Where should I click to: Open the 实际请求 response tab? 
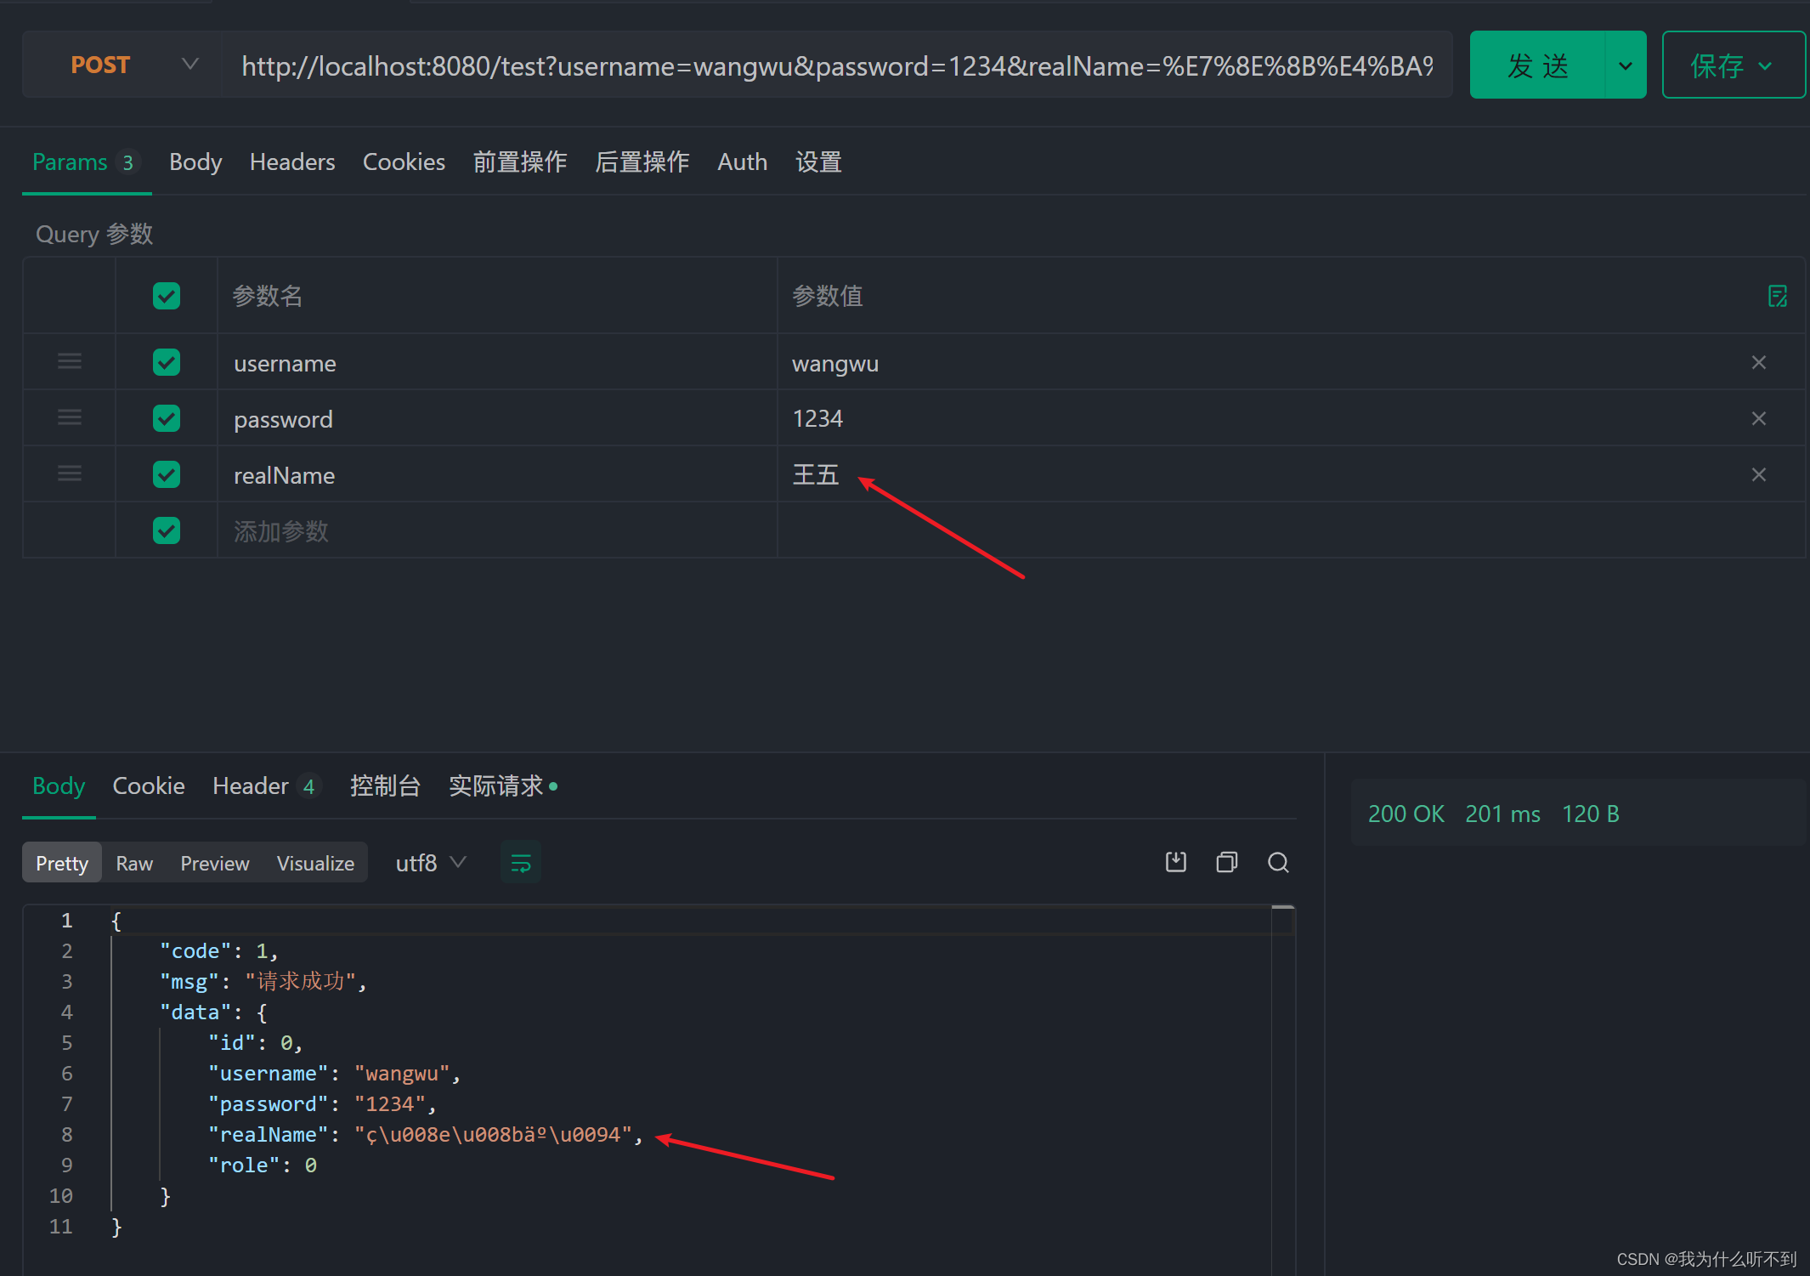point(495,785)
